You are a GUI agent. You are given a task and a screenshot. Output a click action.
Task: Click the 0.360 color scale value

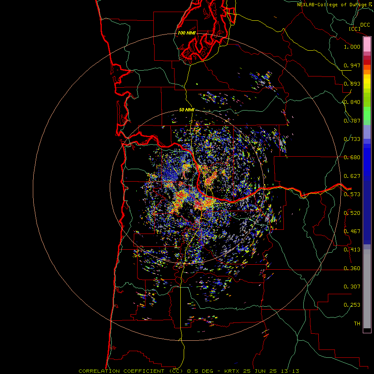(352, 268)
